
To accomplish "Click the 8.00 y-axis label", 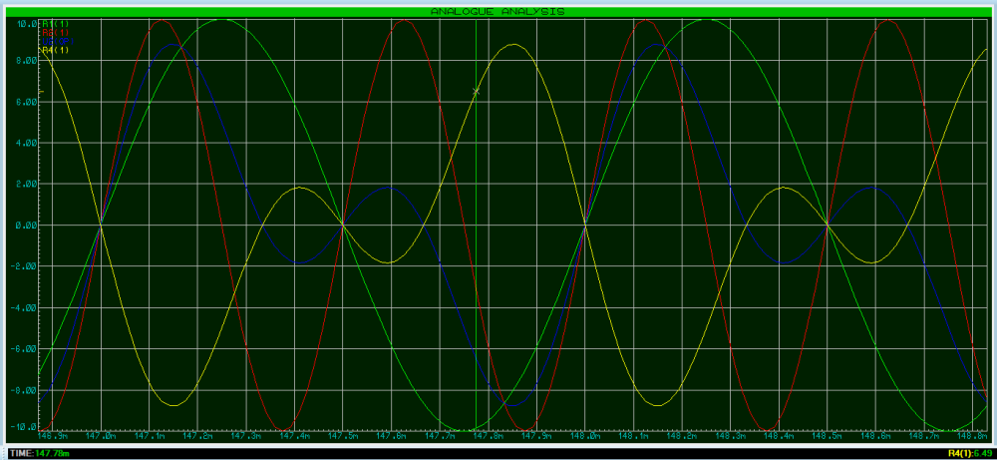I will click(x=25, y=61).
